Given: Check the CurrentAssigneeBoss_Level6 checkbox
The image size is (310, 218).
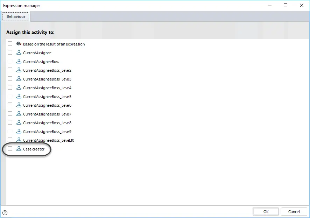Looking at the screenshot, I should pyautogui.click(x=10, y=105).
